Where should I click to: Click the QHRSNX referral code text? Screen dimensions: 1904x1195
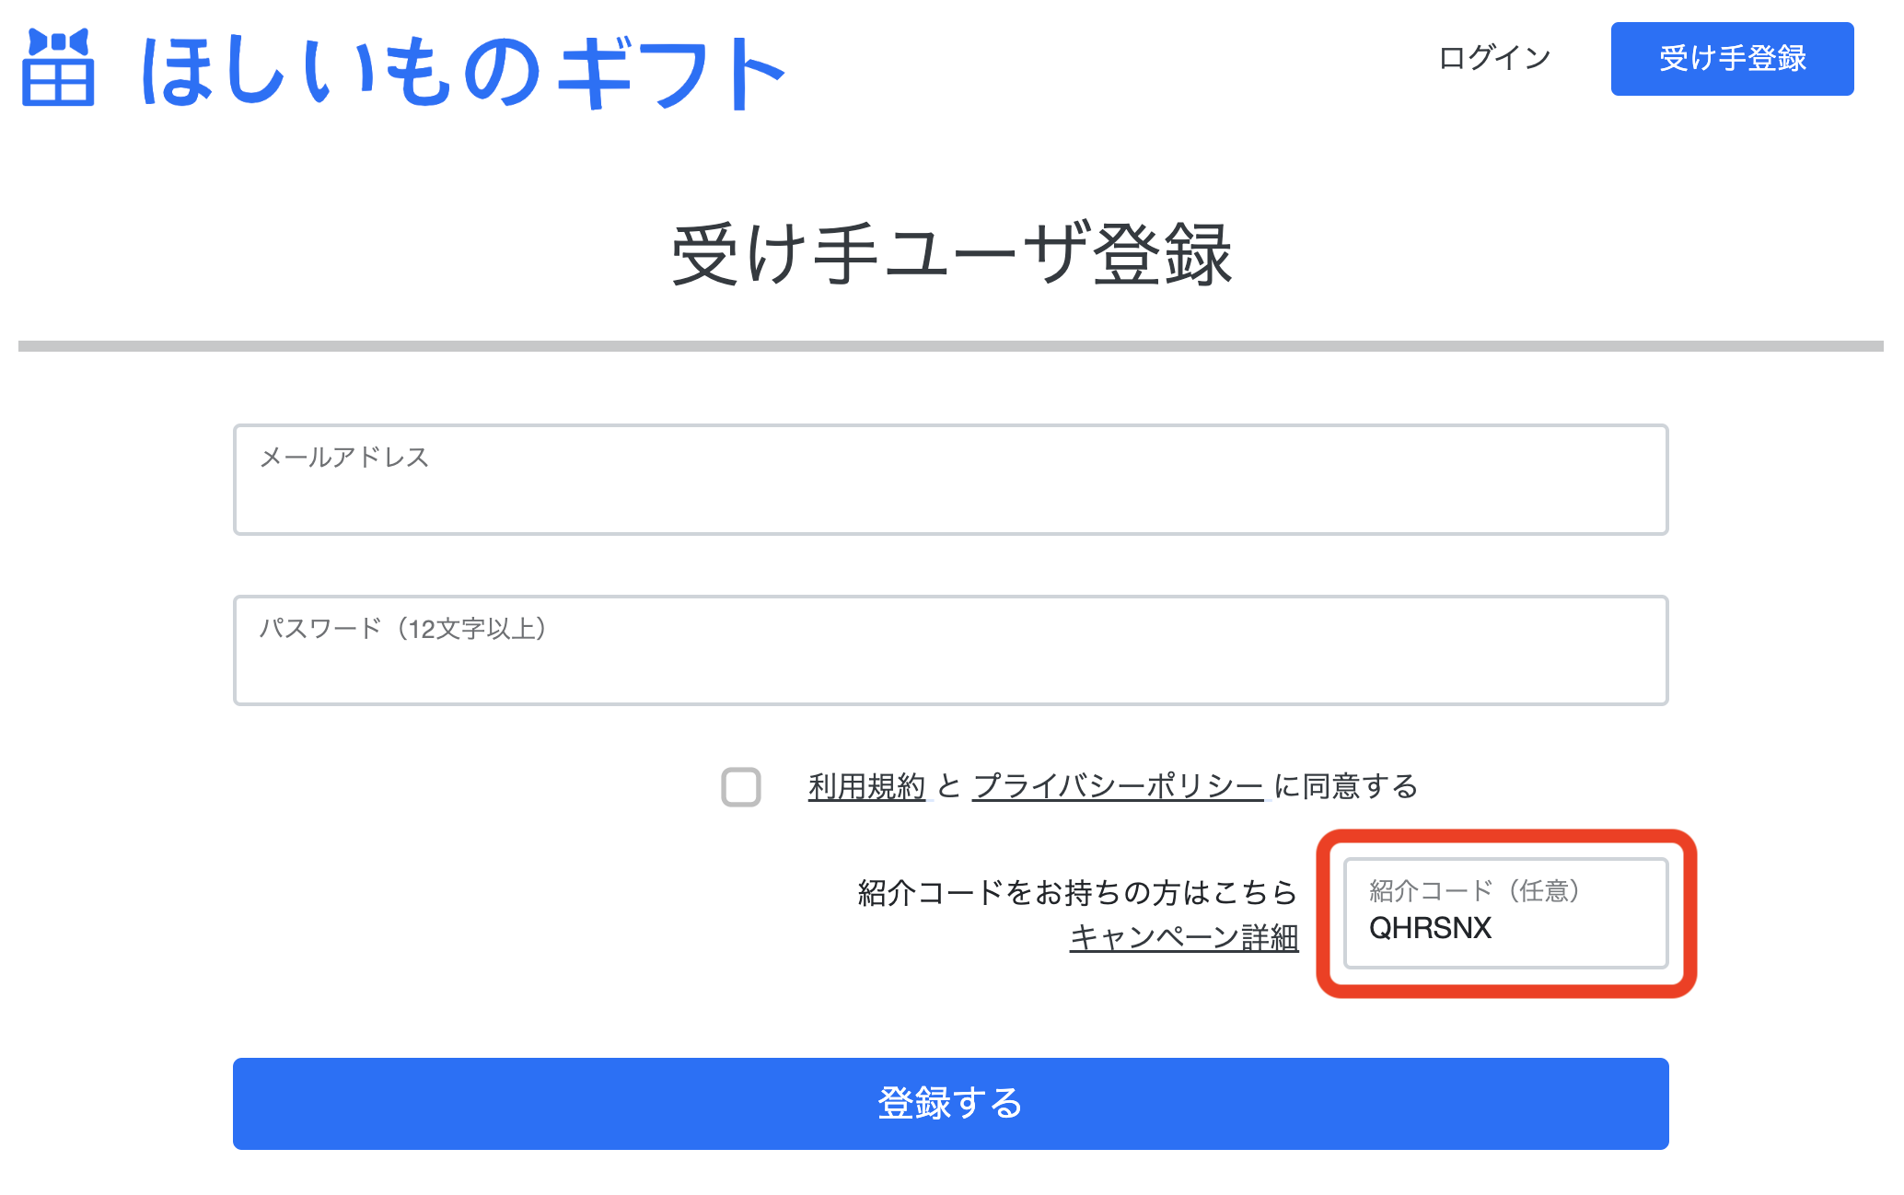coord(1430,928)
